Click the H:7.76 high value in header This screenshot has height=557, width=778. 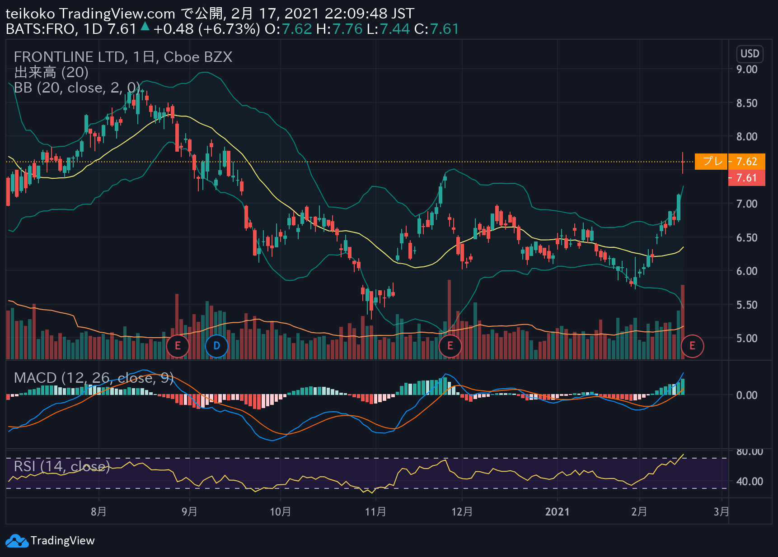coord(339,29)
